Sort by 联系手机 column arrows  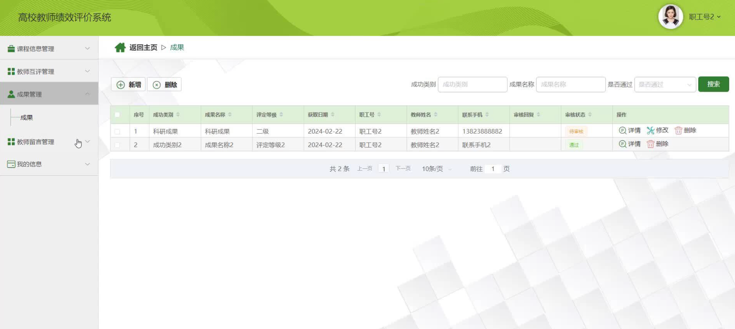pos(487,114)
